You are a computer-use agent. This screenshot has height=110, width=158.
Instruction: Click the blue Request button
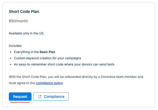(20, 97)
